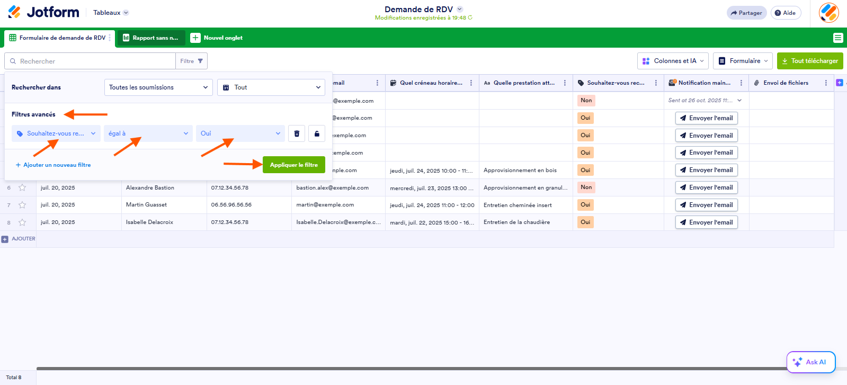847x385 pixels.
Task: Open the hamburger menu in green bar
Action: click(838, 38)
